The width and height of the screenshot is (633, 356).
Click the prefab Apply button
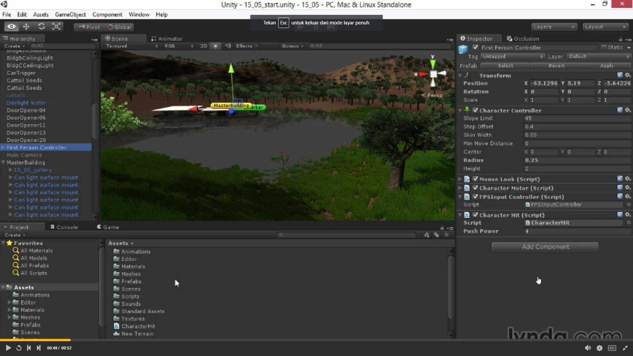(x=607, y=66)
